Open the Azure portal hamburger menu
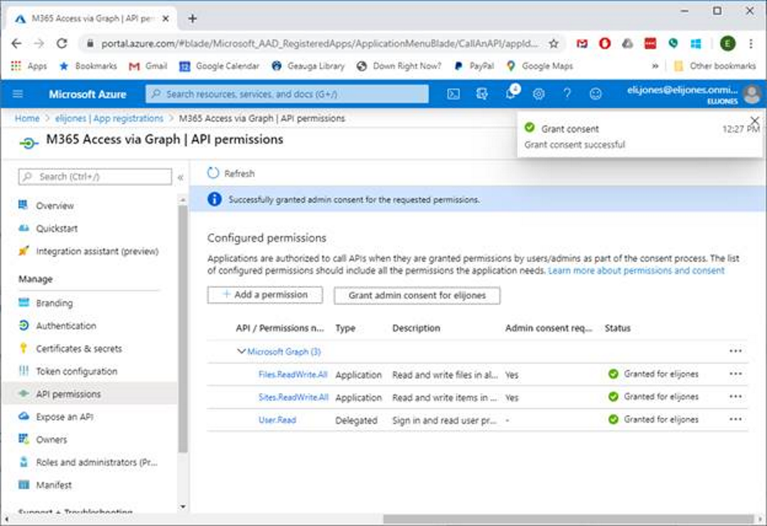 pyautogui.click(x=18, y=94)
